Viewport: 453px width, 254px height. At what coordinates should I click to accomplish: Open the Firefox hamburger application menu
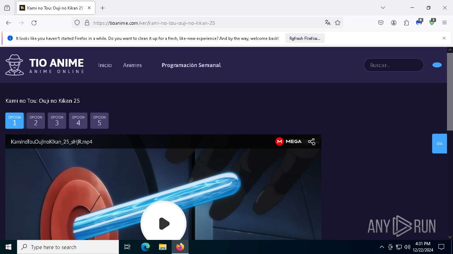(x=445, y=23)
